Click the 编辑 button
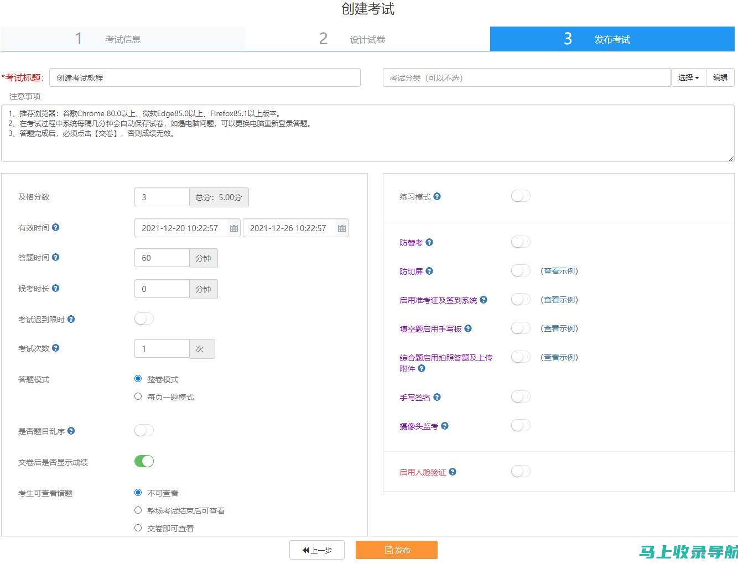 pos(720,77)
